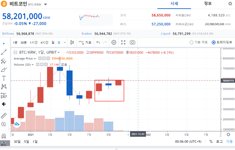
Task: Set date range to 30일
Action: (17, 142)
